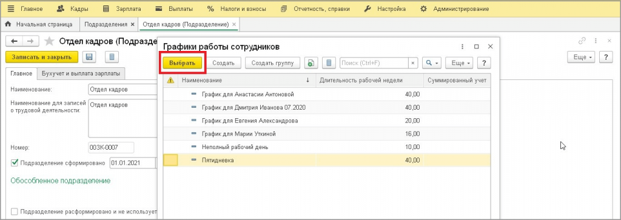
Task: Click the list view icon in dialog toolbar
Action: (328, 63)
